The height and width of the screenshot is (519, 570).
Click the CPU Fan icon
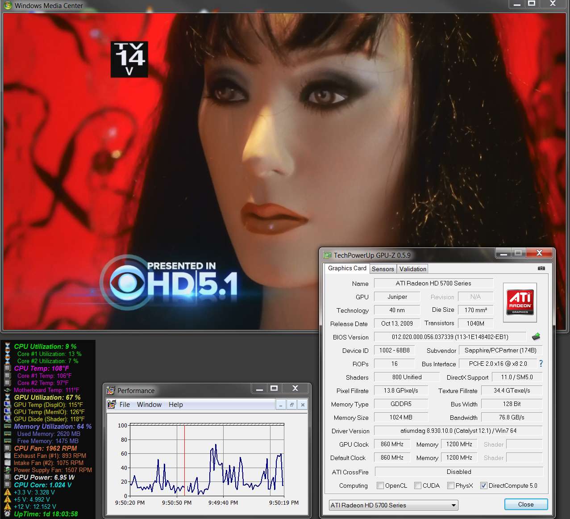click(7, 448)
